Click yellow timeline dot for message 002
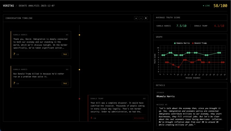Viewport: 231px width, 131px height. (x=79, y=70)
